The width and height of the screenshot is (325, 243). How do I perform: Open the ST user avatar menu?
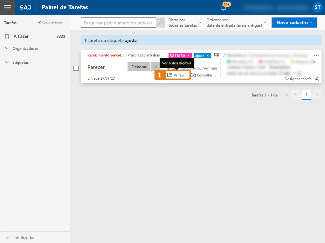pos(317,7)
